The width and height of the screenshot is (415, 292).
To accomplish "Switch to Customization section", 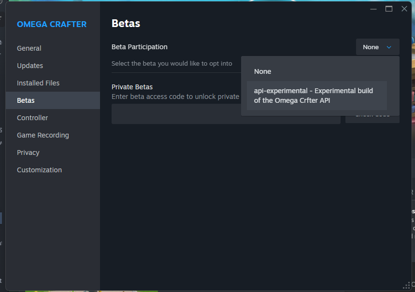I will coord(39,170).
